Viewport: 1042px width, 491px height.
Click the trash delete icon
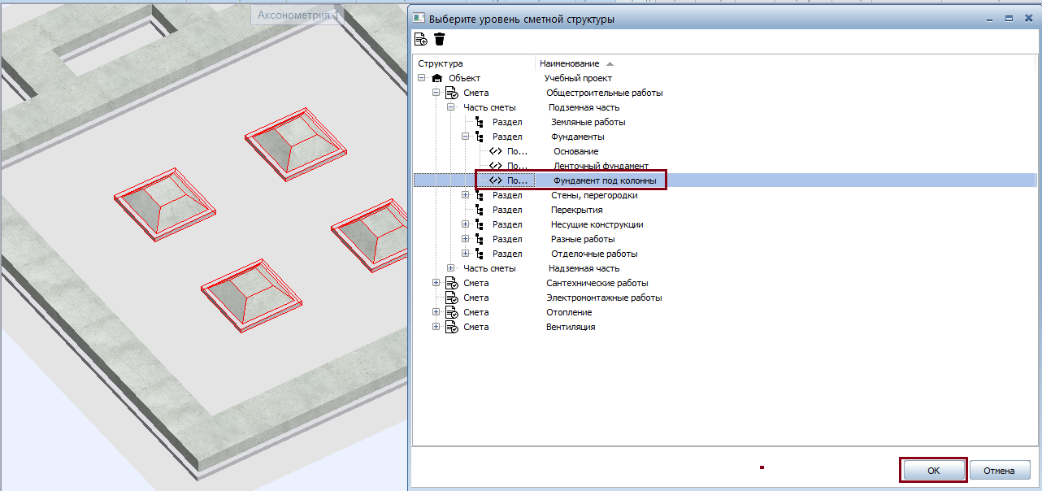click(x=440, y=39)
